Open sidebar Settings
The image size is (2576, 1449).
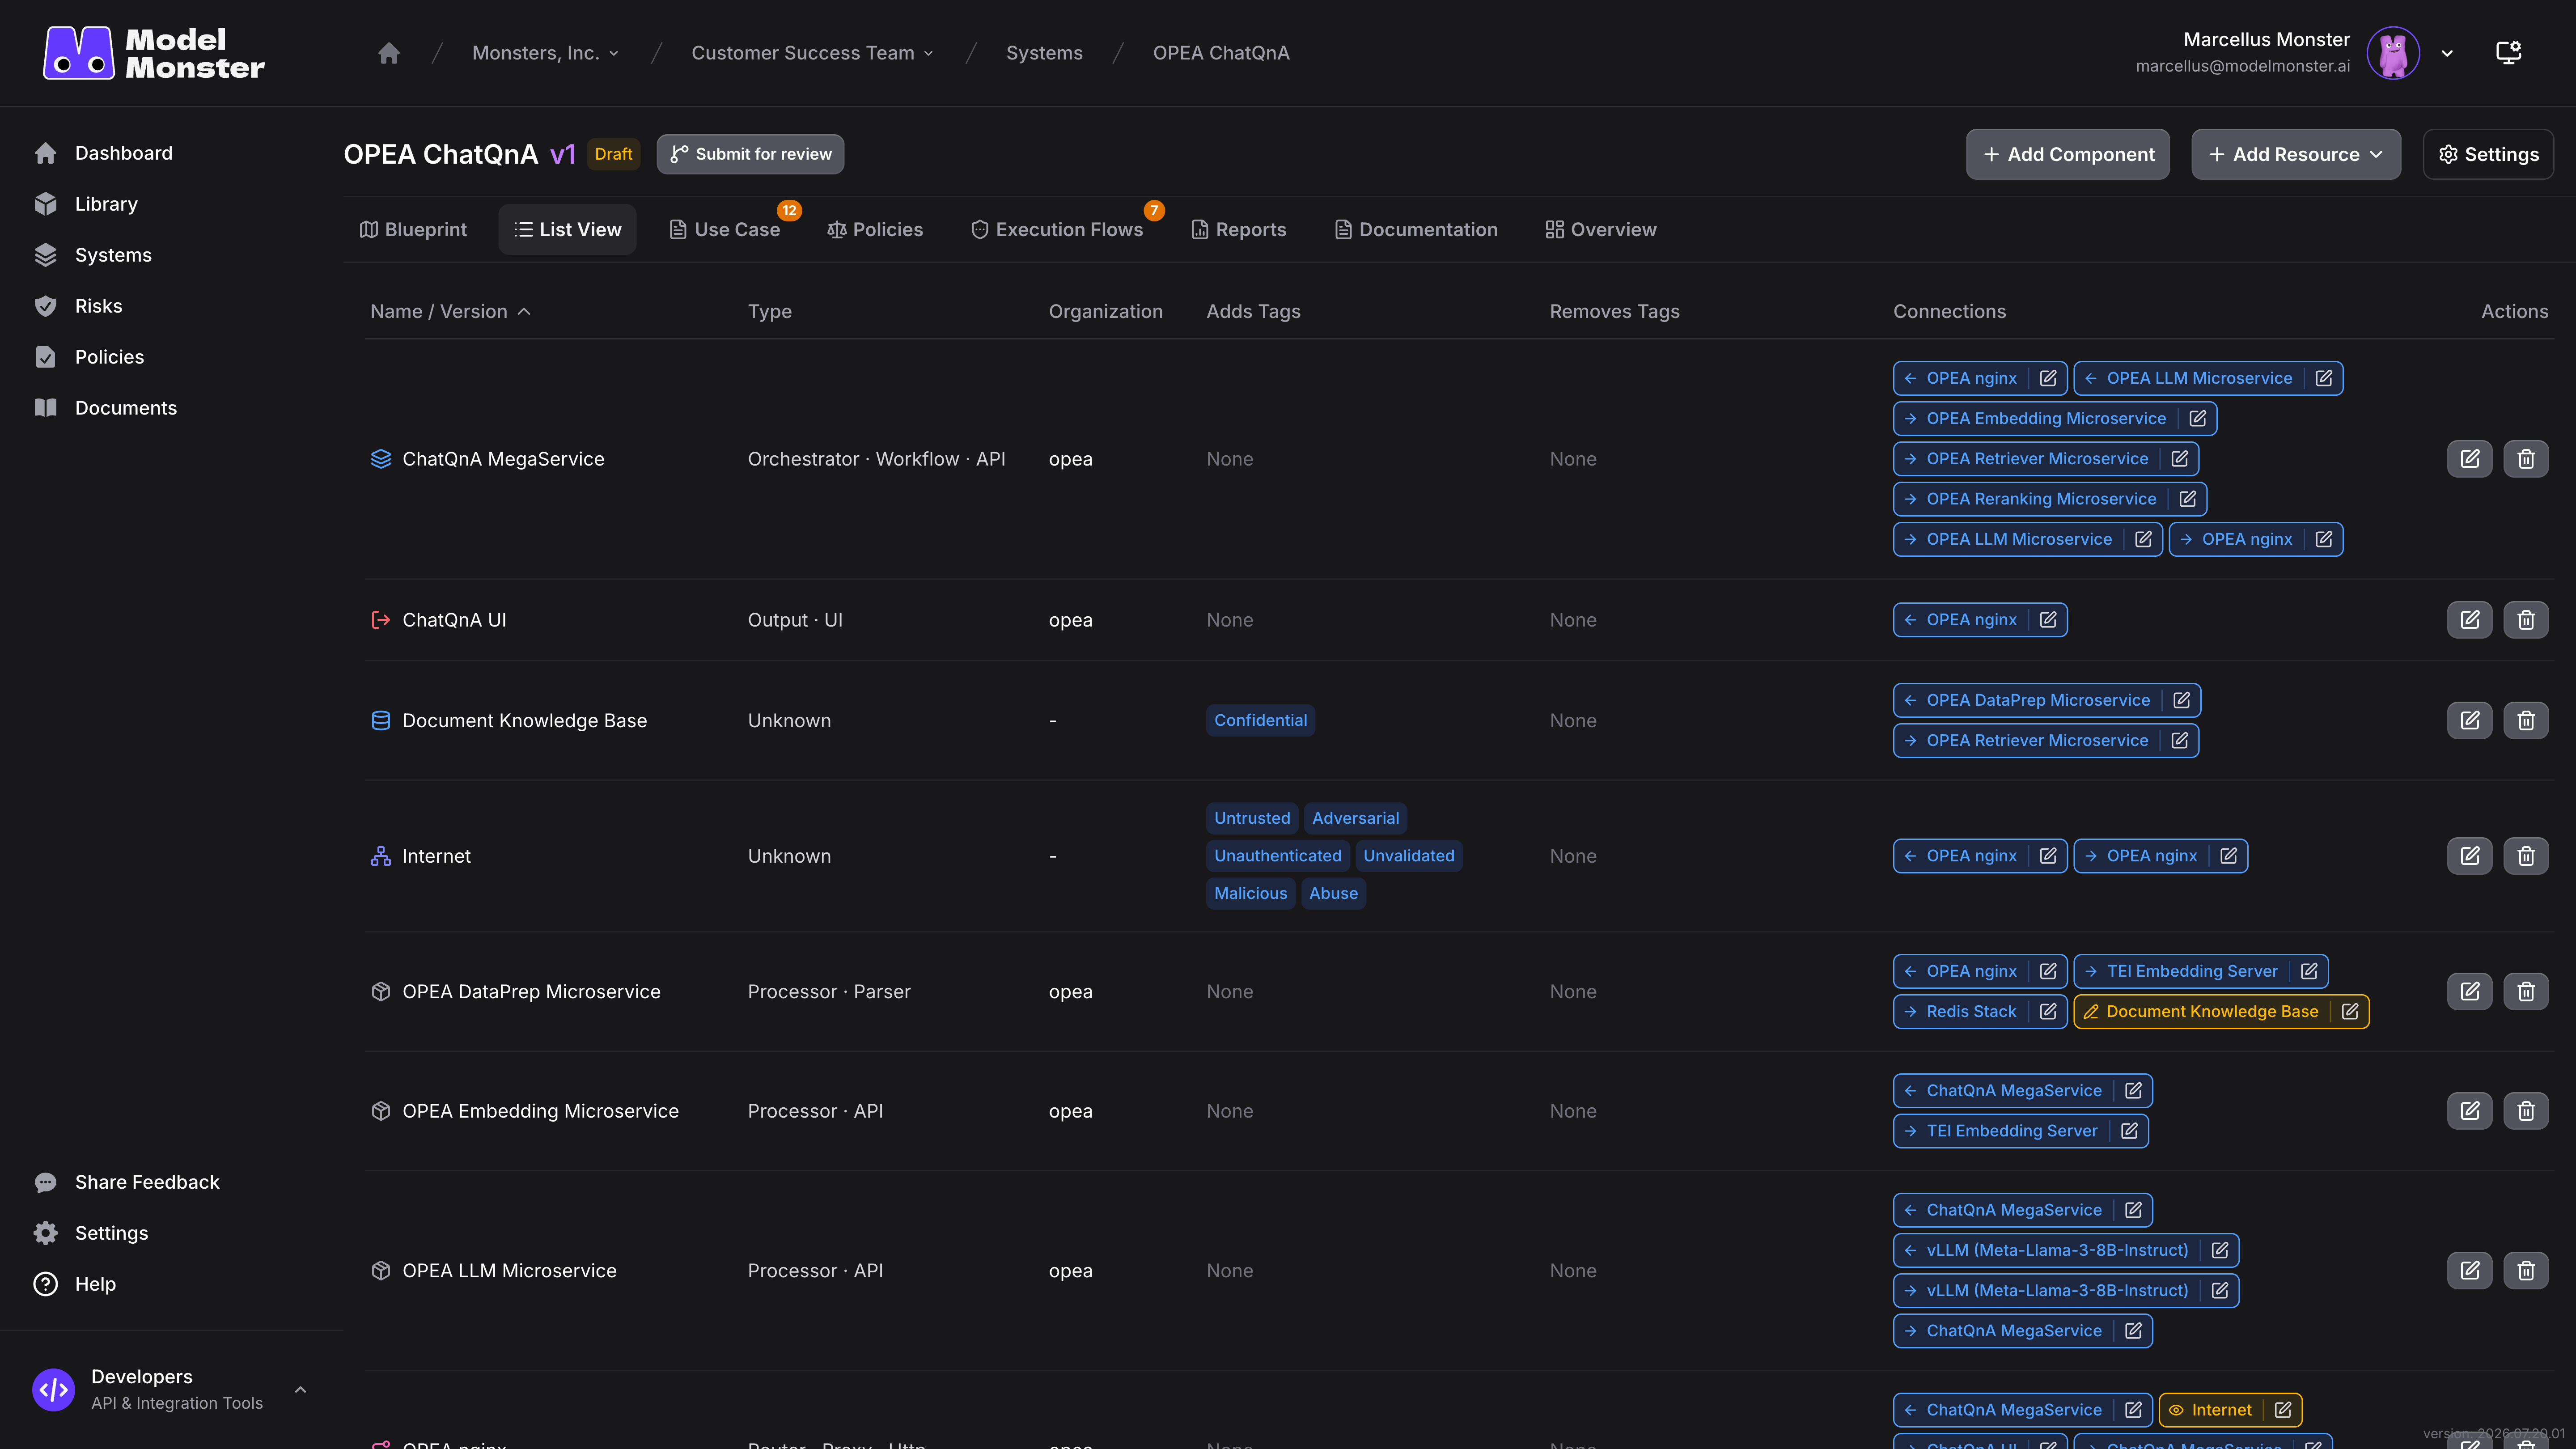point(111,1233)
